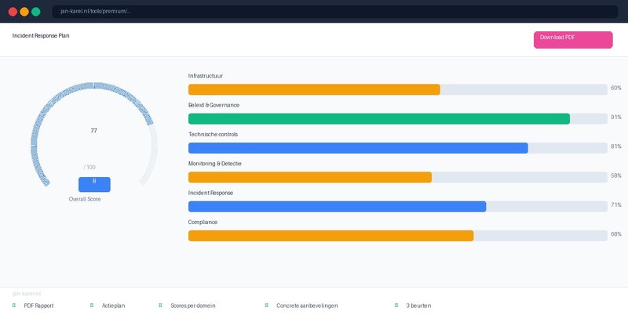Click the PDF Rapport text
The width and height of the screenshot is (628, 329).
[38, 305]
